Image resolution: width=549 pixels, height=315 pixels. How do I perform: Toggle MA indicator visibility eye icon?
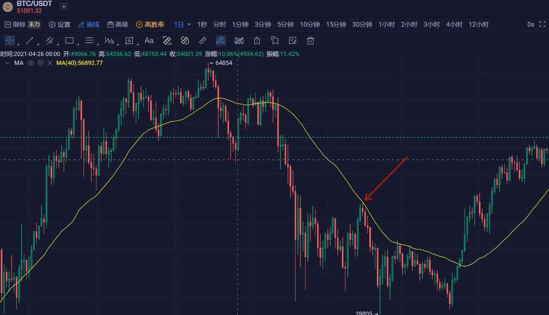click(31, 63)
